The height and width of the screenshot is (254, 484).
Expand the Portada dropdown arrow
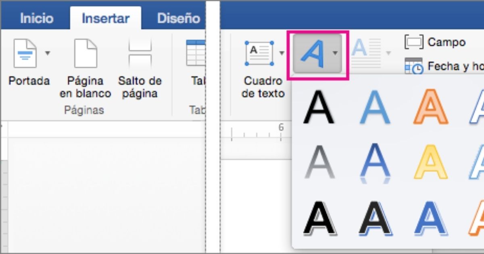(x=48, y=53)
